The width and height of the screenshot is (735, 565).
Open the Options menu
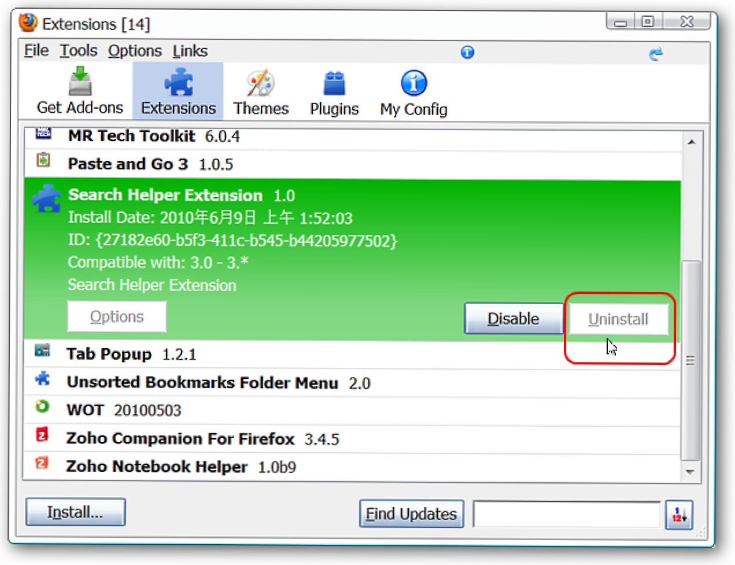point(135,51)
